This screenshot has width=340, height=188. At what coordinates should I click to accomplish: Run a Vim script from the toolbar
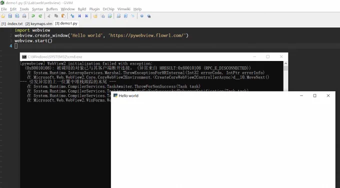pyautogui.click(x=109, y=16)
